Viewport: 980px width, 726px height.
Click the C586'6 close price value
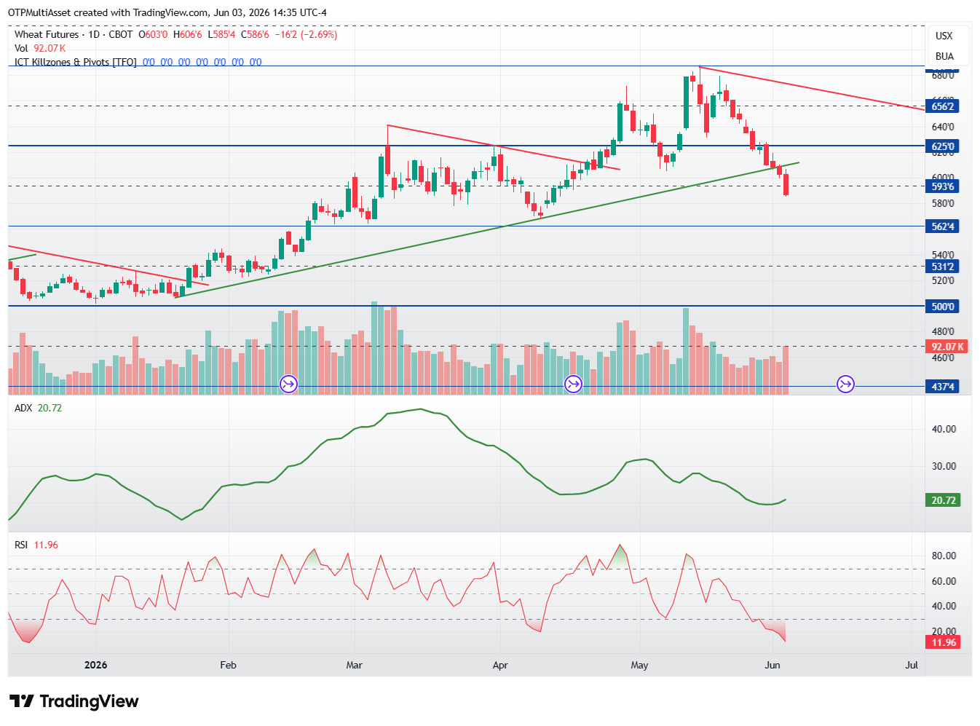pos(255,34)
